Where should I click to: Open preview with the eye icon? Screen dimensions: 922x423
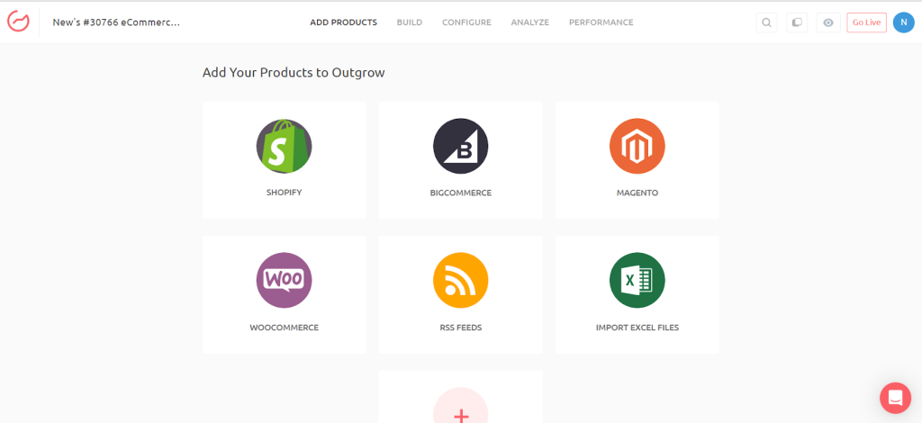(x=827, y=22)
